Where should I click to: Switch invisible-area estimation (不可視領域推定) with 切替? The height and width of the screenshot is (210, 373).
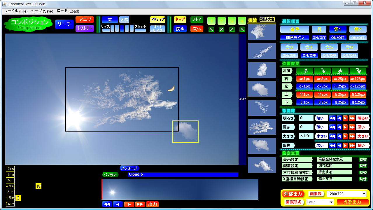pyautogui.click(x=363, y=172)
